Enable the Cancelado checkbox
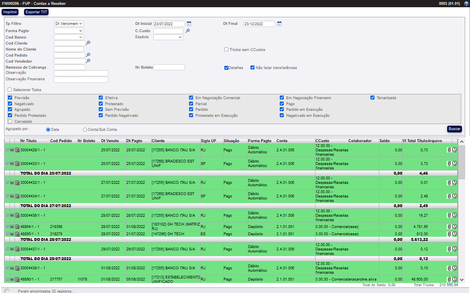470x295 pixels. 10,121
